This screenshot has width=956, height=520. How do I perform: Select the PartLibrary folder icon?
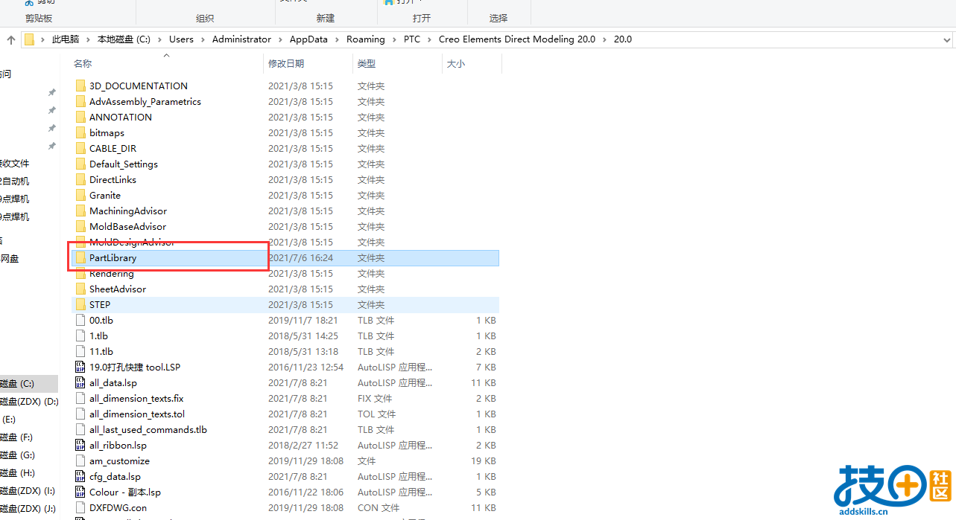[x=81, y=257]
